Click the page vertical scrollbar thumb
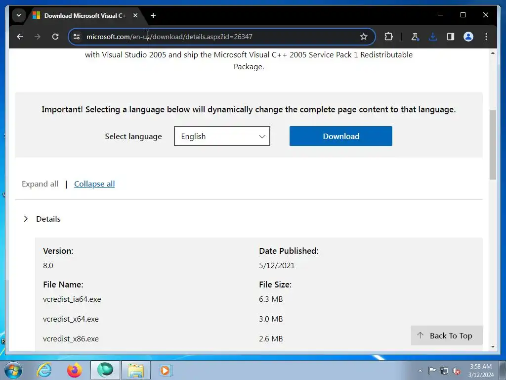506x380 pixels. 493,144
